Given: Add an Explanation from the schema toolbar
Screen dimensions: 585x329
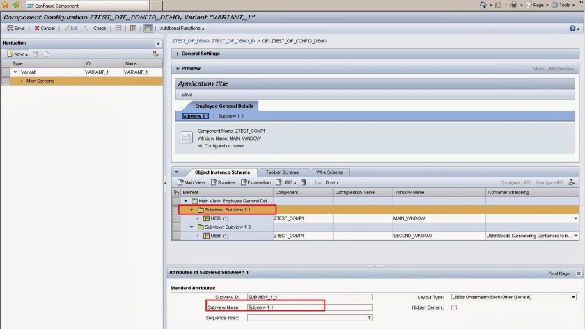Looking at the screenshot, I should tap(255, 182).
